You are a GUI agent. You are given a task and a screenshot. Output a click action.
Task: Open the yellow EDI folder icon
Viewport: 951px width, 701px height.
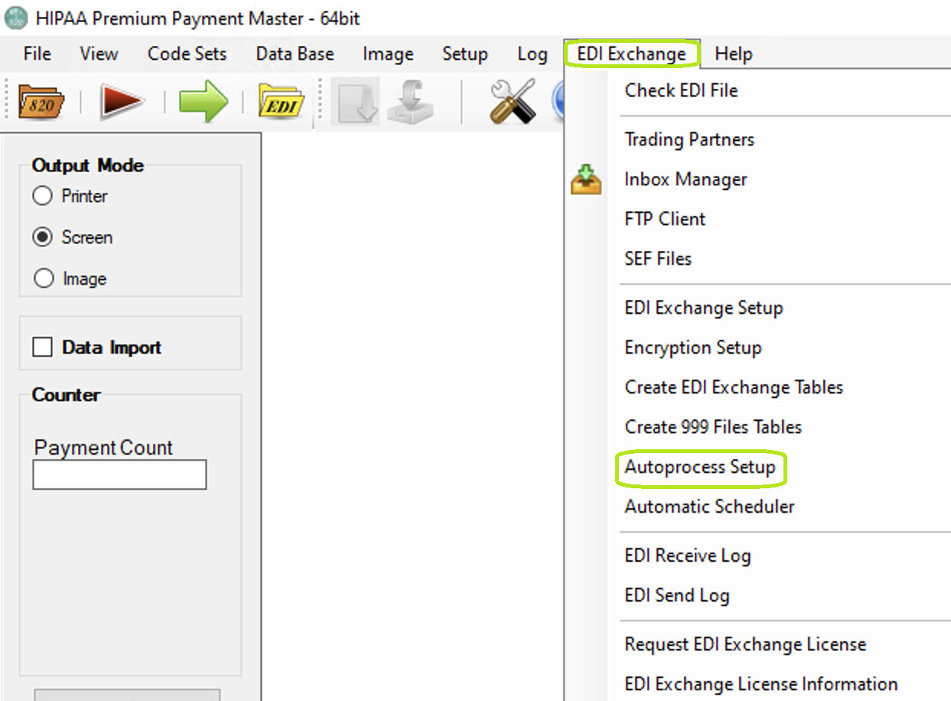[x=282, y=101]
